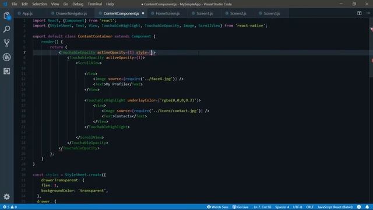Change end of line sequence CRLF
Viewport: 373px width, 210px height.
point(309,207)
